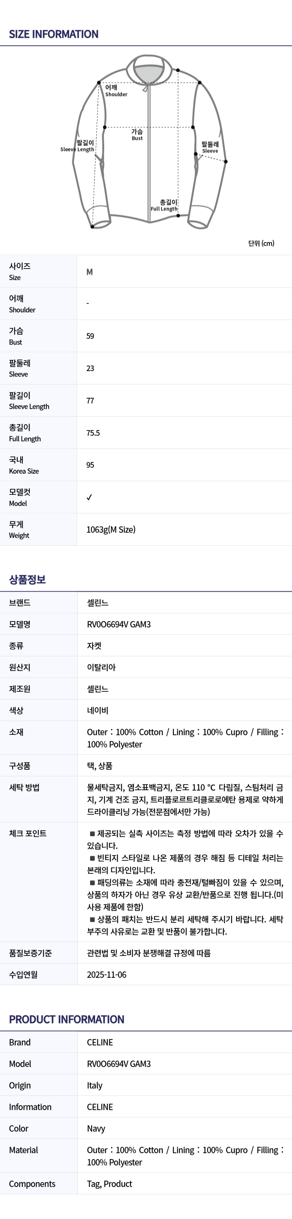292x1219 pixels.
Task: Select the Full Length value 75.5
Action: coord(93,433)
